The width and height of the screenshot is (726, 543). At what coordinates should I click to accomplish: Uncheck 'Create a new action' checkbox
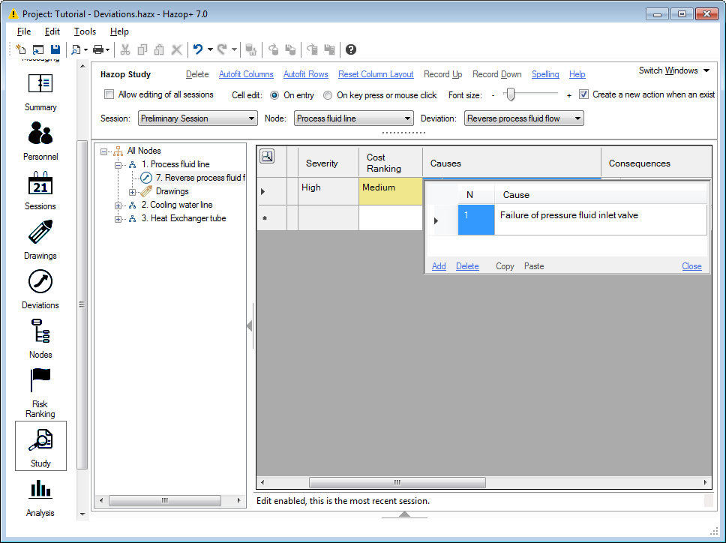(583, 94)
